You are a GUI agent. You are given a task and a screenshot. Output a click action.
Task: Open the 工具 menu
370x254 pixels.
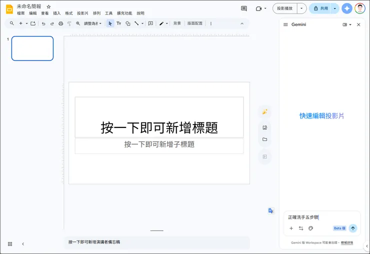[109, 13]
